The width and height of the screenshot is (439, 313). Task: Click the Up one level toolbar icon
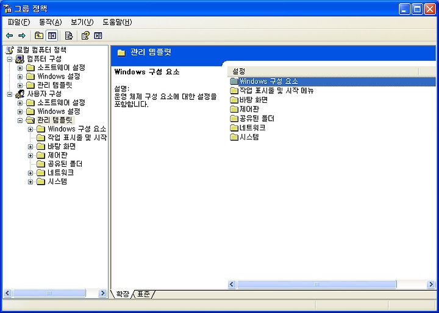click(39, 35)
